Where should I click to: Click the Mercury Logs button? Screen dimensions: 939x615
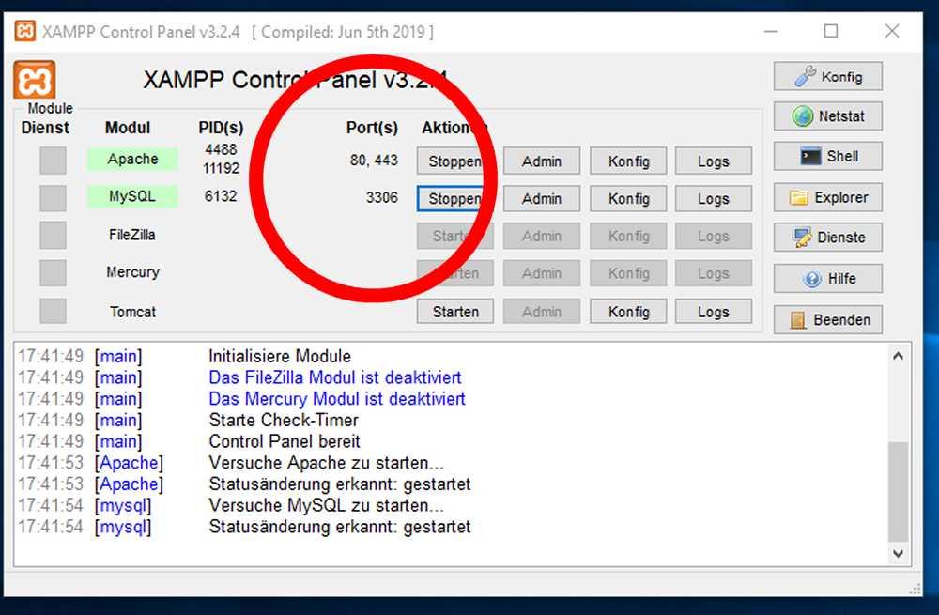714,273
